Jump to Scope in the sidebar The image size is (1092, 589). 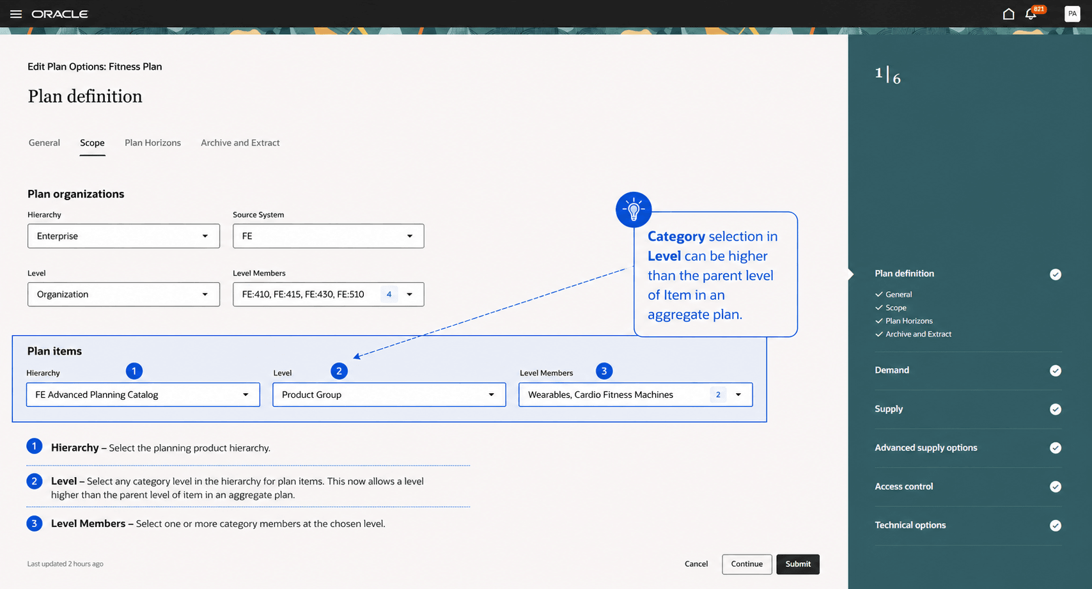point(896,308)
